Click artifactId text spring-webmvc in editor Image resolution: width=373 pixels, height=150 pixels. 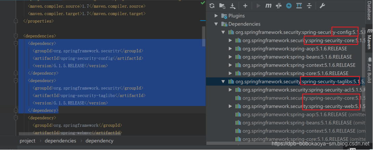point(76,133)
